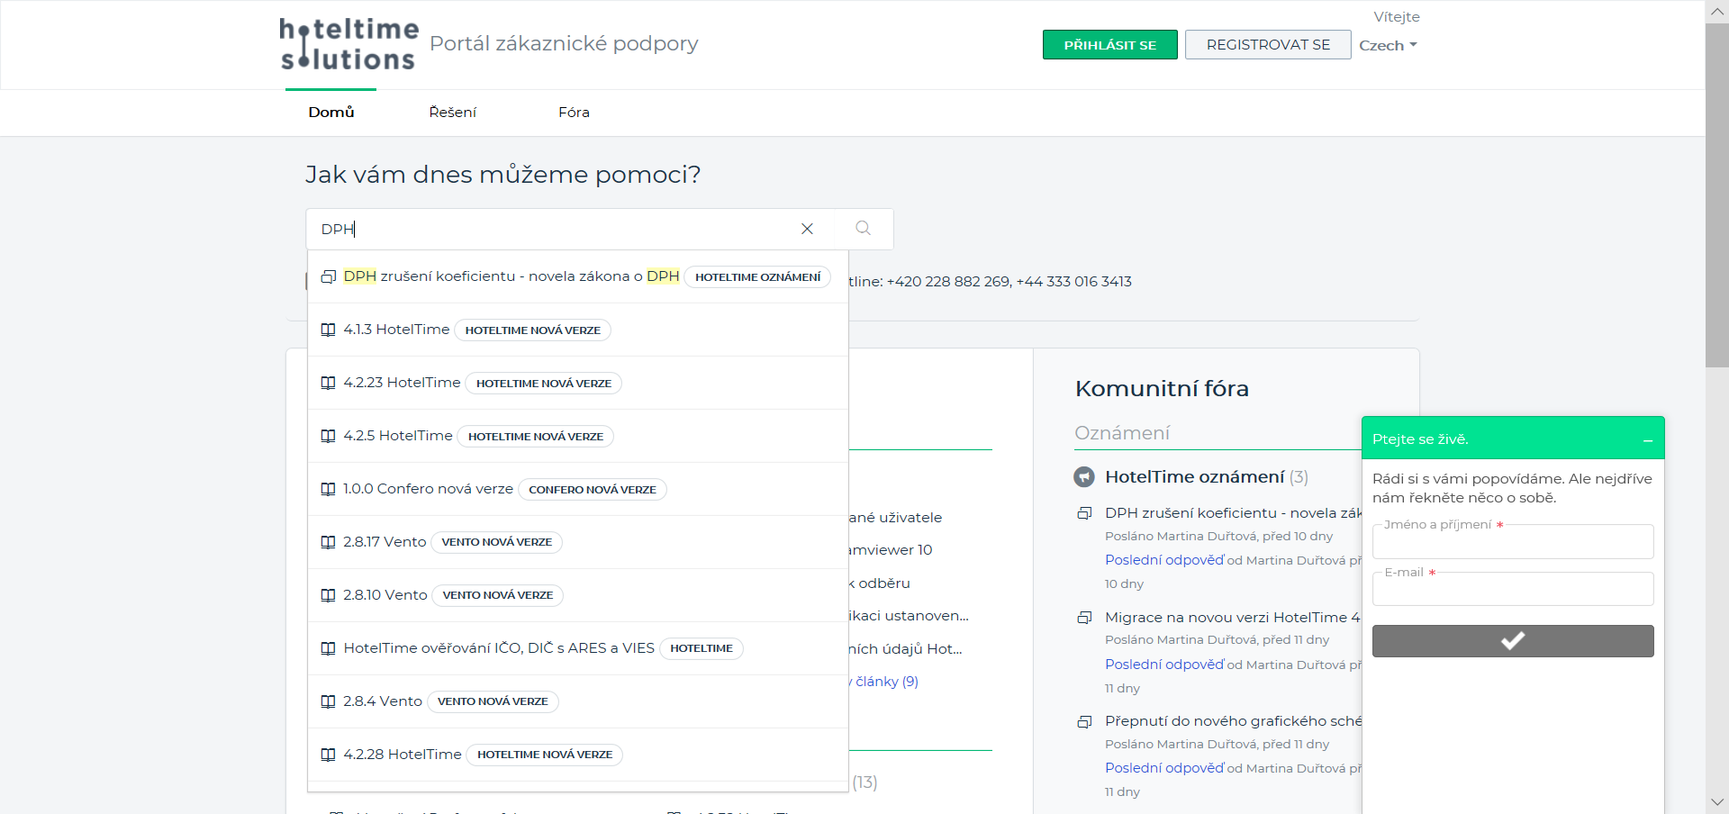Open HotelTime oznámení forum link
The image size is (1729, 814).
pos(1194,477)
